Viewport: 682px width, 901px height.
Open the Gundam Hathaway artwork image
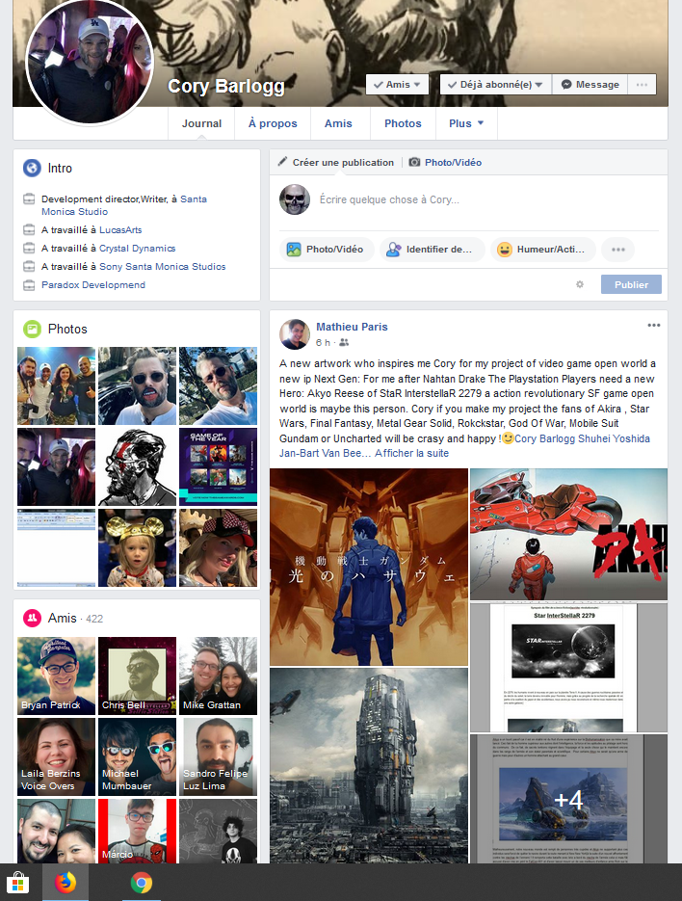pyautogui.click(x=369, y=568)
